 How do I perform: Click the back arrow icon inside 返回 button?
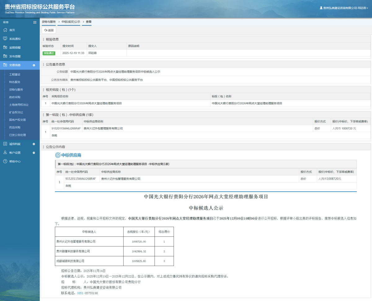(45, 30)
